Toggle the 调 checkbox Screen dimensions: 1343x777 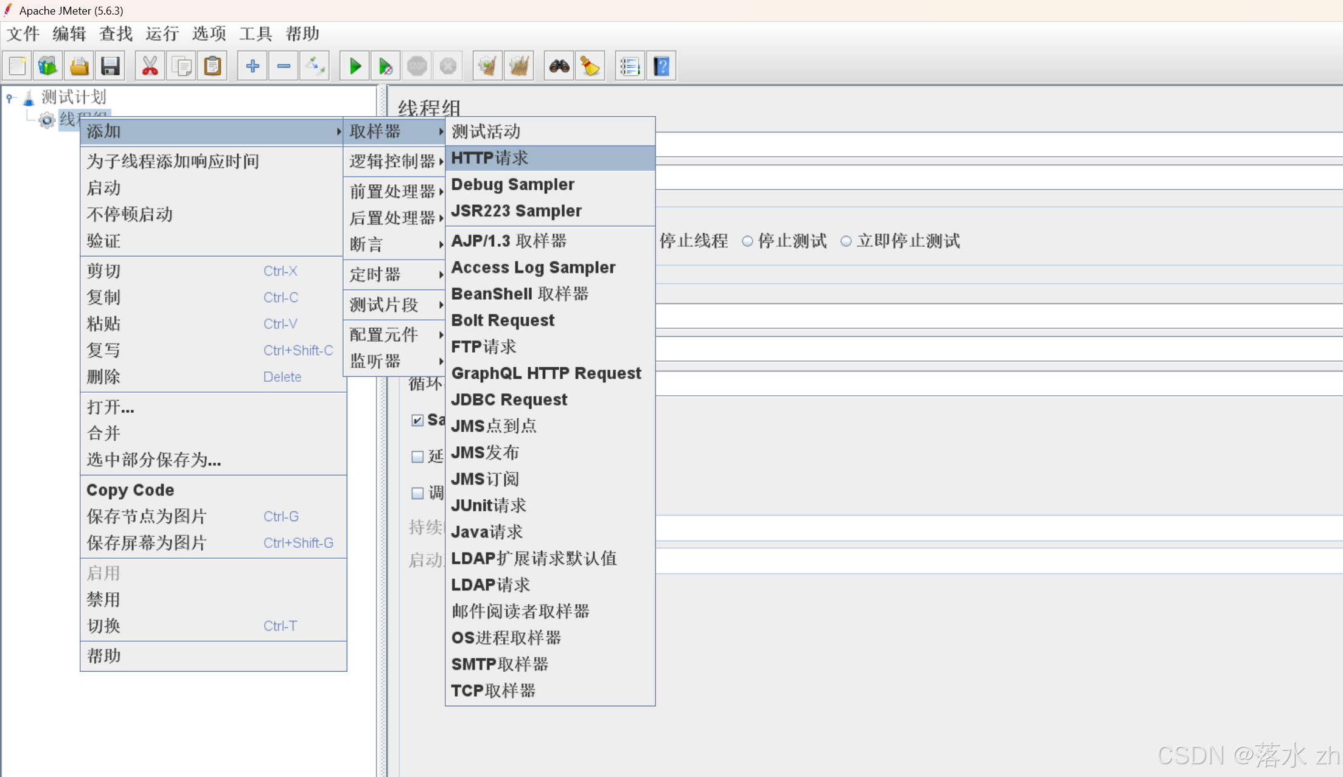tap(417, 493)
